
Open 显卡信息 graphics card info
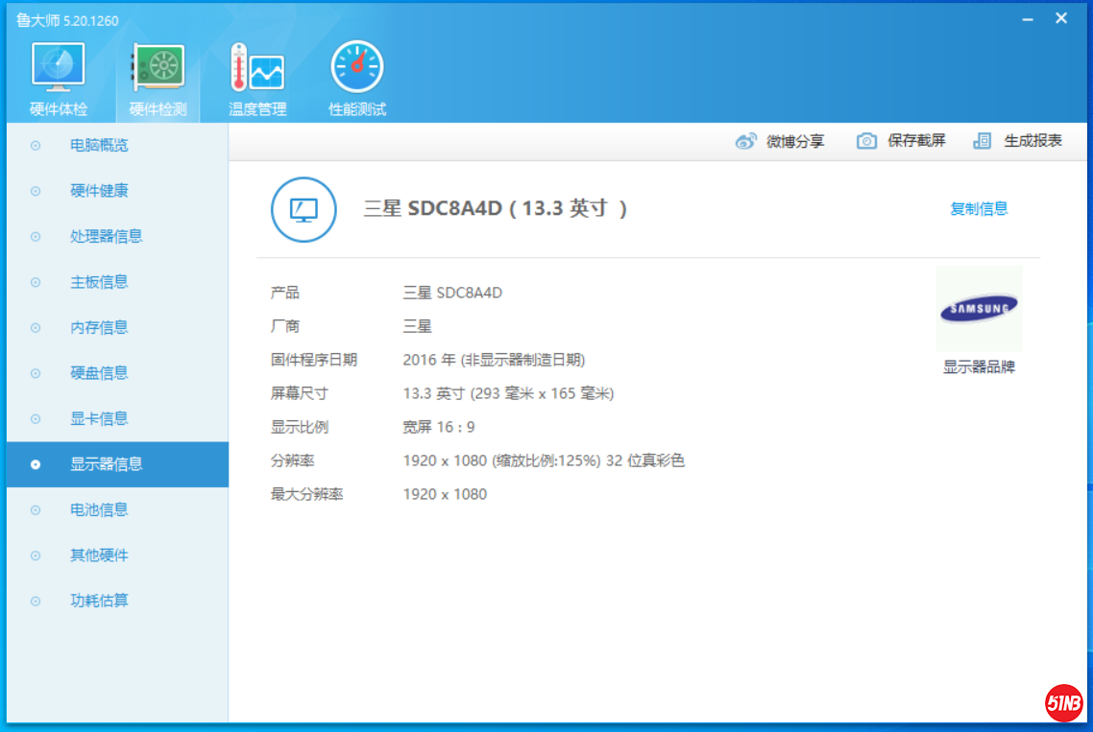tap(99, 419)
